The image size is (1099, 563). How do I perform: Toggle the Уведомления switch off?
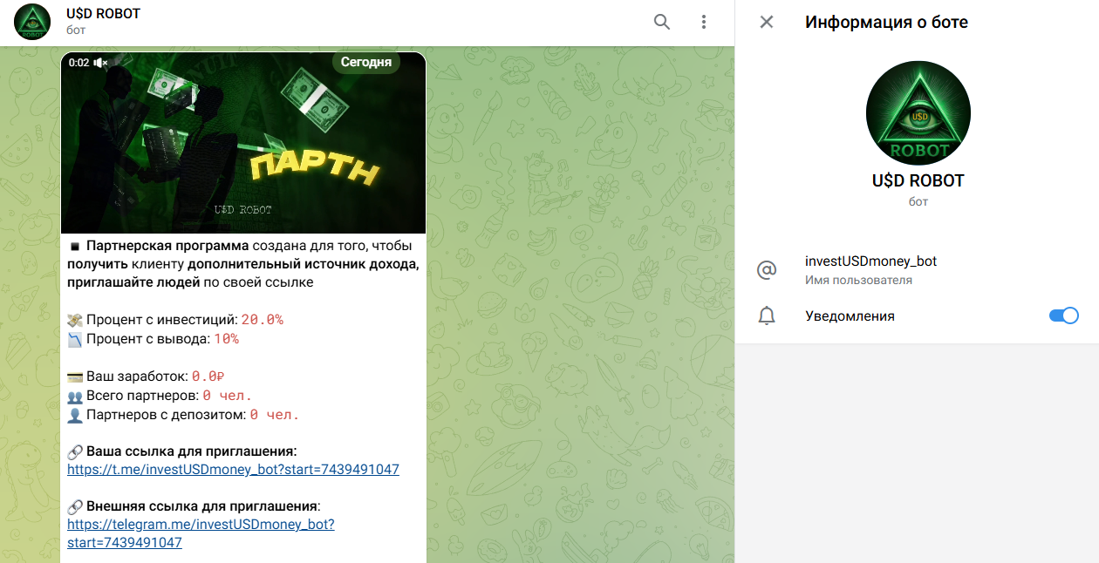(1063, 316)
